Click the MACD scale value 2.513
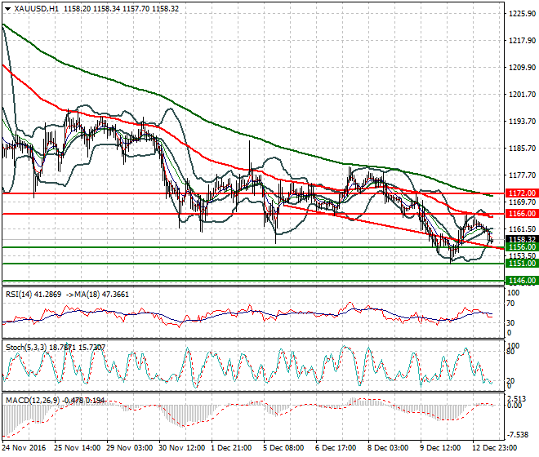Screen dimensions: 539x457 [x=517, y=398]
